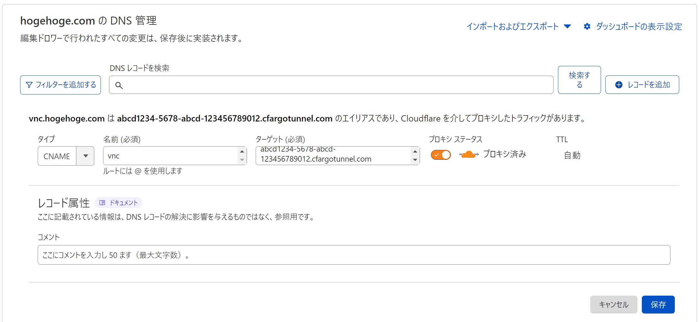Focus the DNS レコードを検索 input
The height and width of the screenshot is (322, 699).
pos(331,85)
